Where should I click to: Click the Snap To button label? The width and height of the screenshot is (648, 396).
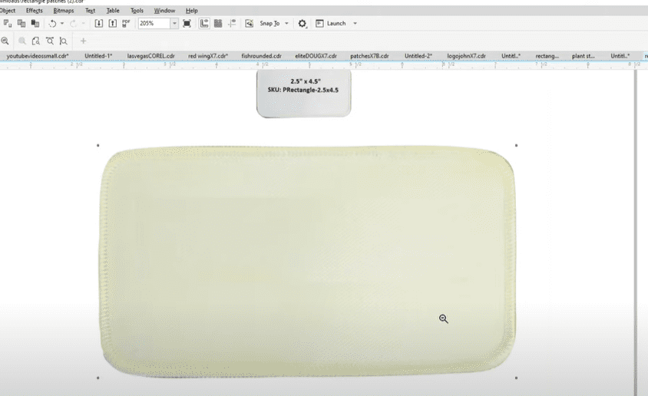[x=269, y=24]
